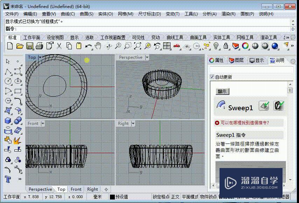Switch to the 实体工具 toolbar tab
299x203 pixels.
coord(221,37)
